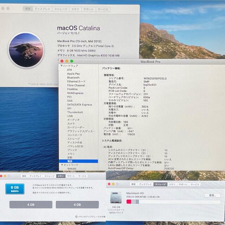Select 診断 in the sidebar
The image size is (225, 225).
tap(70, 157)
